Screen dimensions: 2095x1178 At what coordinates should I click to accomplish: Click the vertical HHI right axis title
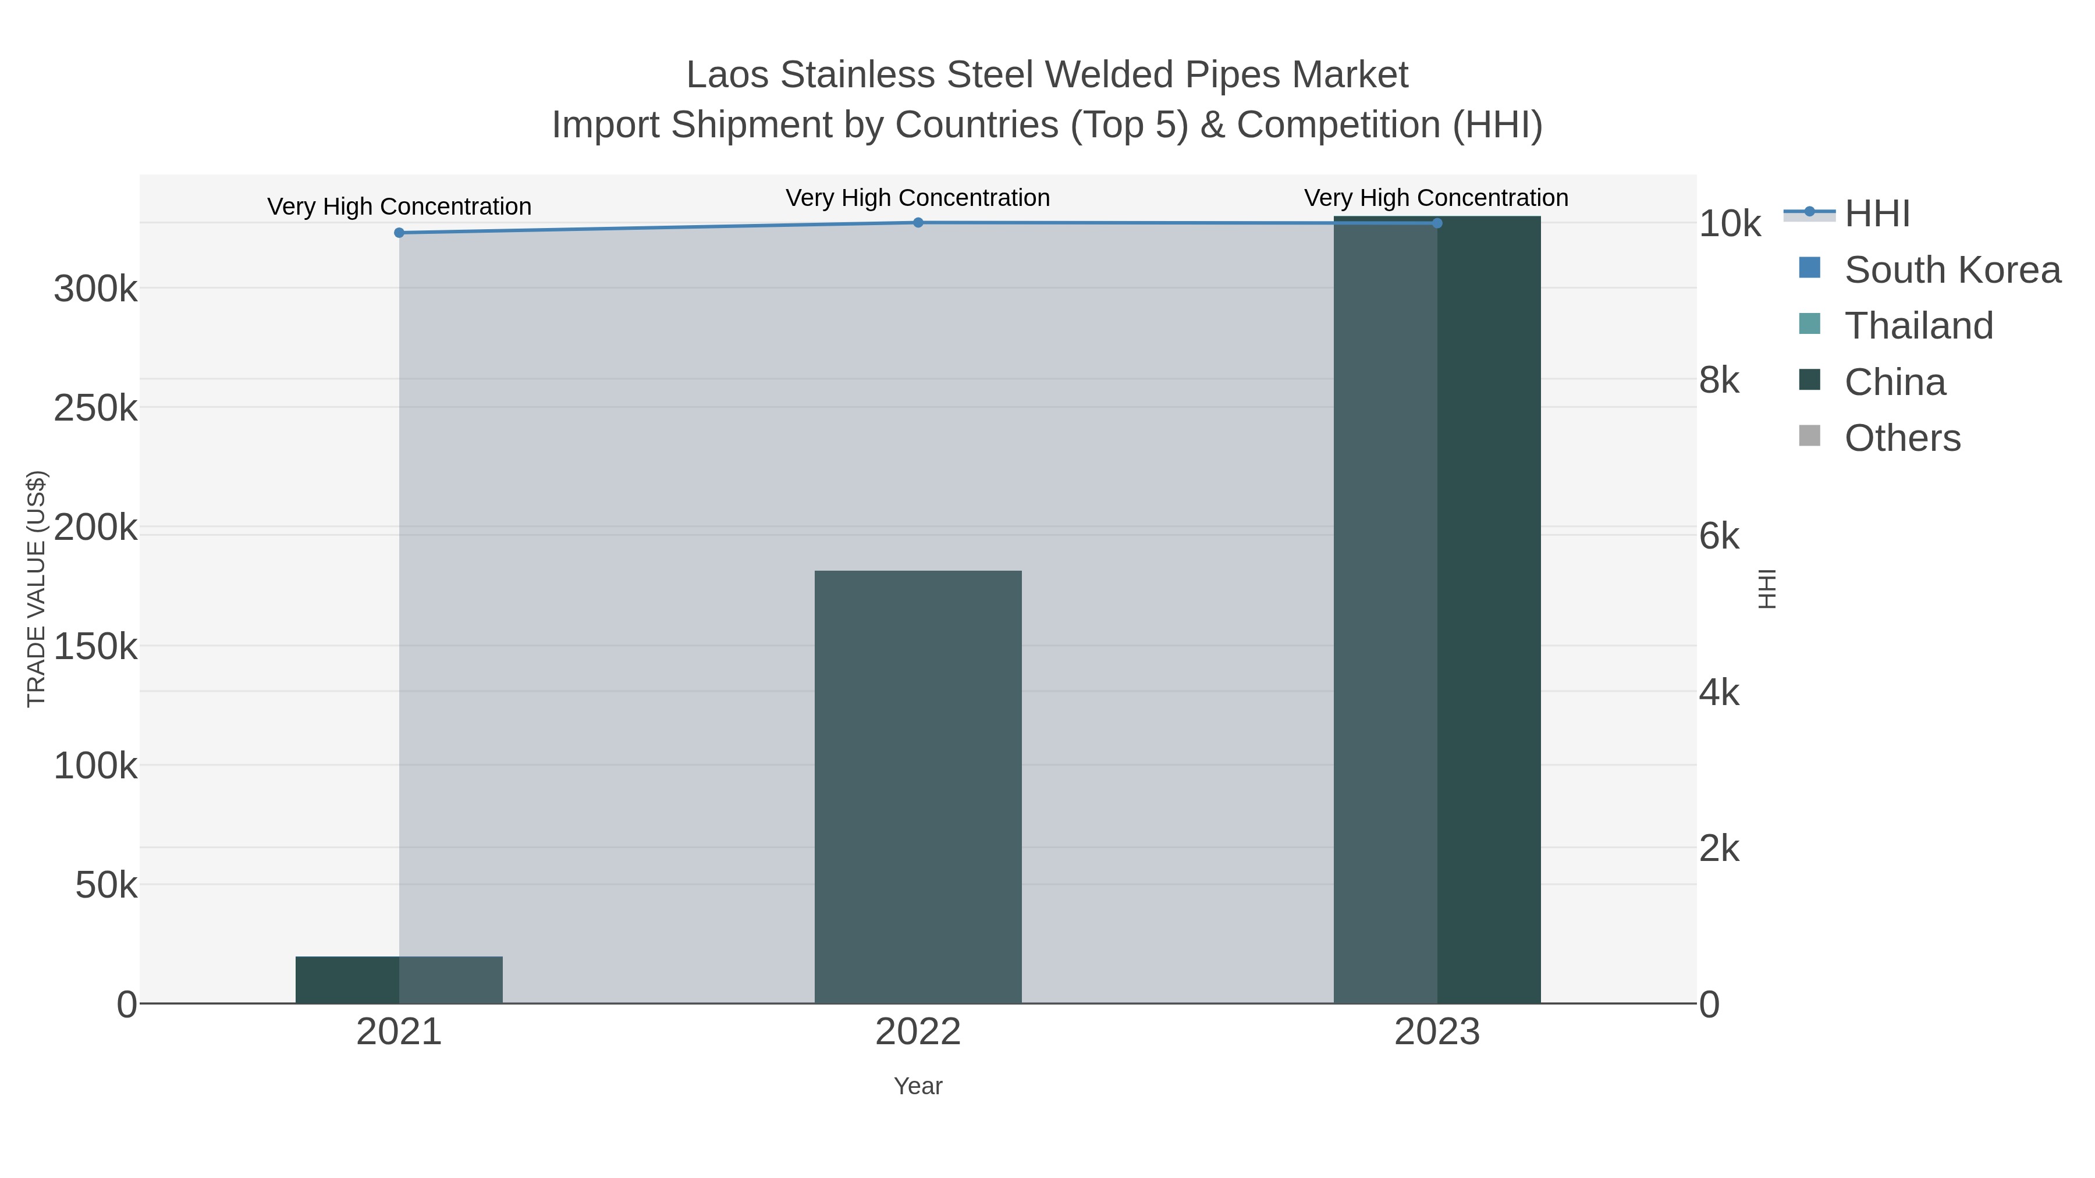pos(1767,589)
